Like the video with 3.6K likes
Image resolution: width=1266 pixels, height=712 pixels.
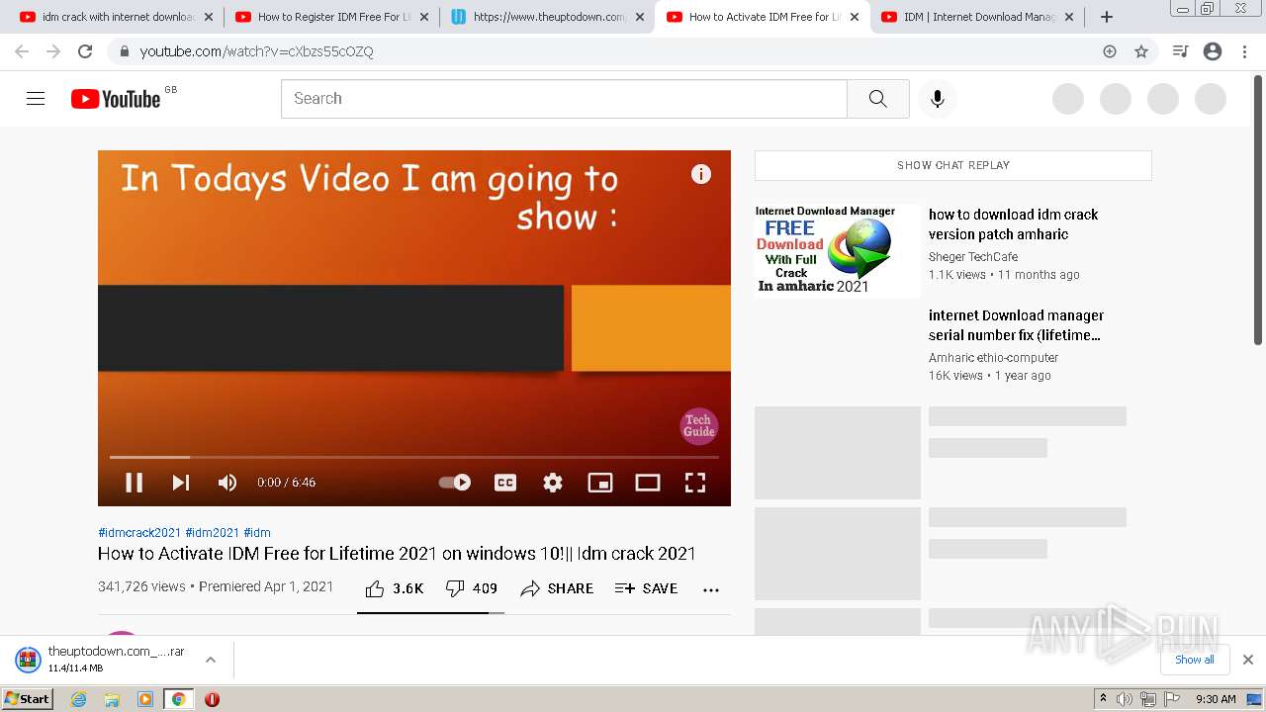click(x=394, y=588)
